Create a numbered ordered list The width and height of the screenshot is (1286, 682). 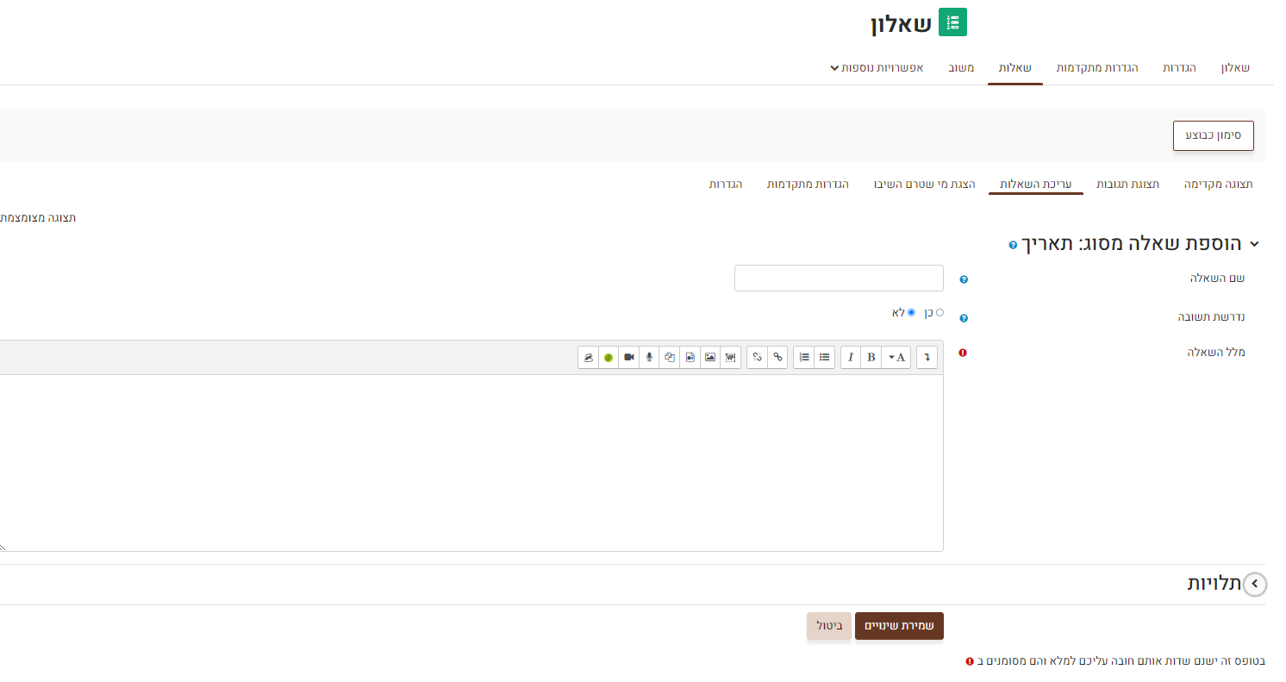tap(804, 357)
